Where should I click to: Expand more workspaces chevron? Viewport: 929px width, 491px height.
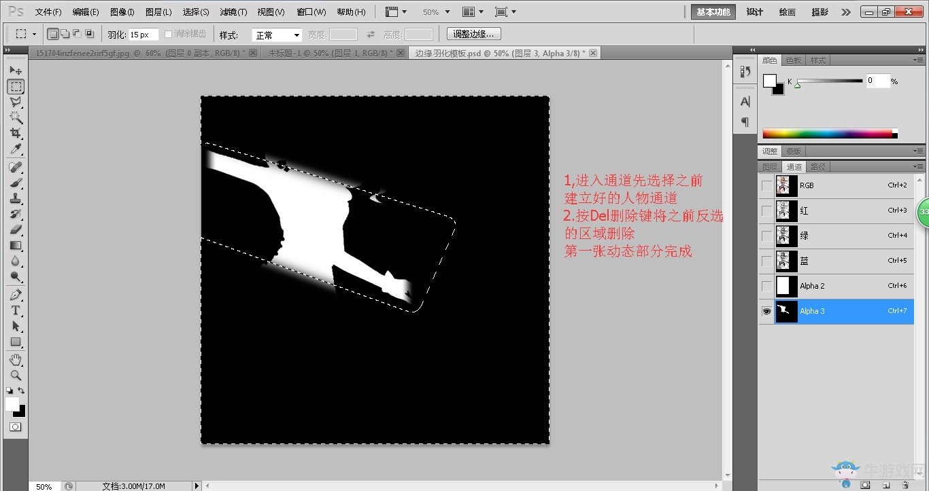click(x=845, y=12)
